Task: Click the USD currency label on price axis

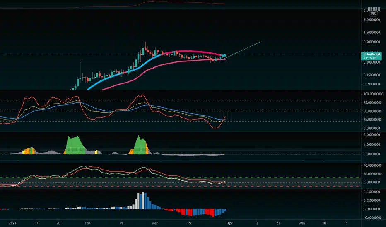Action: point(373,14)
